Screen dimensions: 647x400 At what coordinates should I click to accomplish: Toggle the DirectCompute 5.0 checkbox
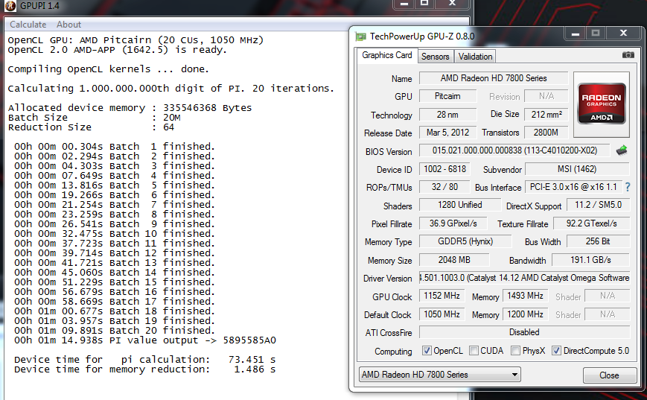pos(556,351)
